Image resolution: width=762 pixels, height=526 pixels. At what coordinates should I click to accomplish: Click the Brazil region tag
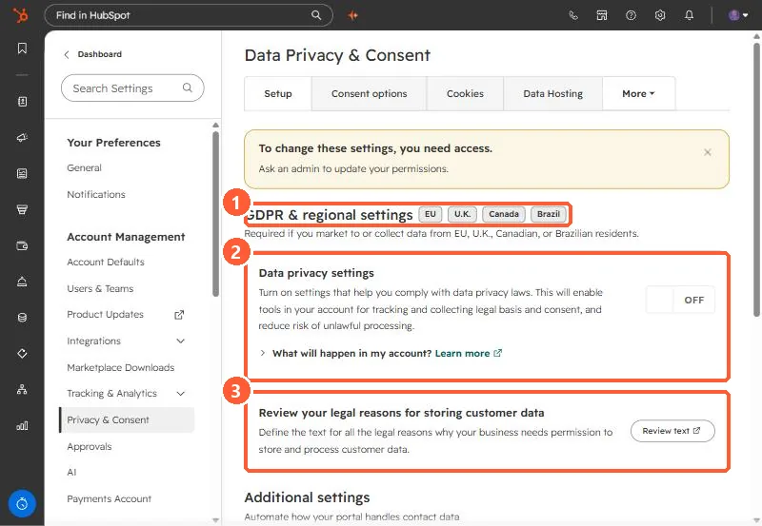point(549,214)
